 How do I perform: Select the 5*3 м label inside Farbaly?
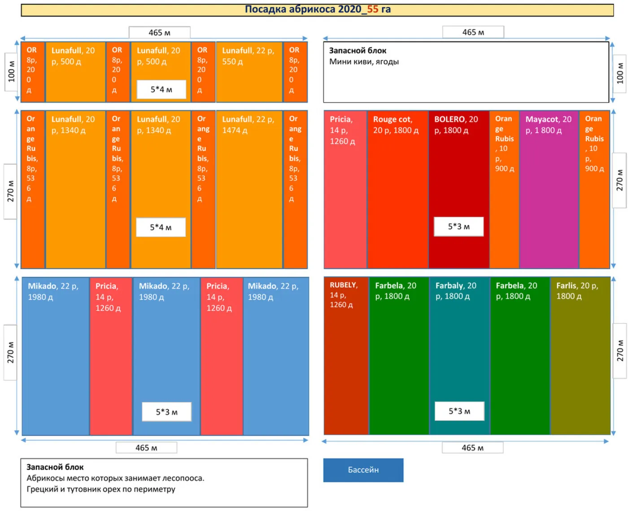pyautogui.click(x=459, y=411)
